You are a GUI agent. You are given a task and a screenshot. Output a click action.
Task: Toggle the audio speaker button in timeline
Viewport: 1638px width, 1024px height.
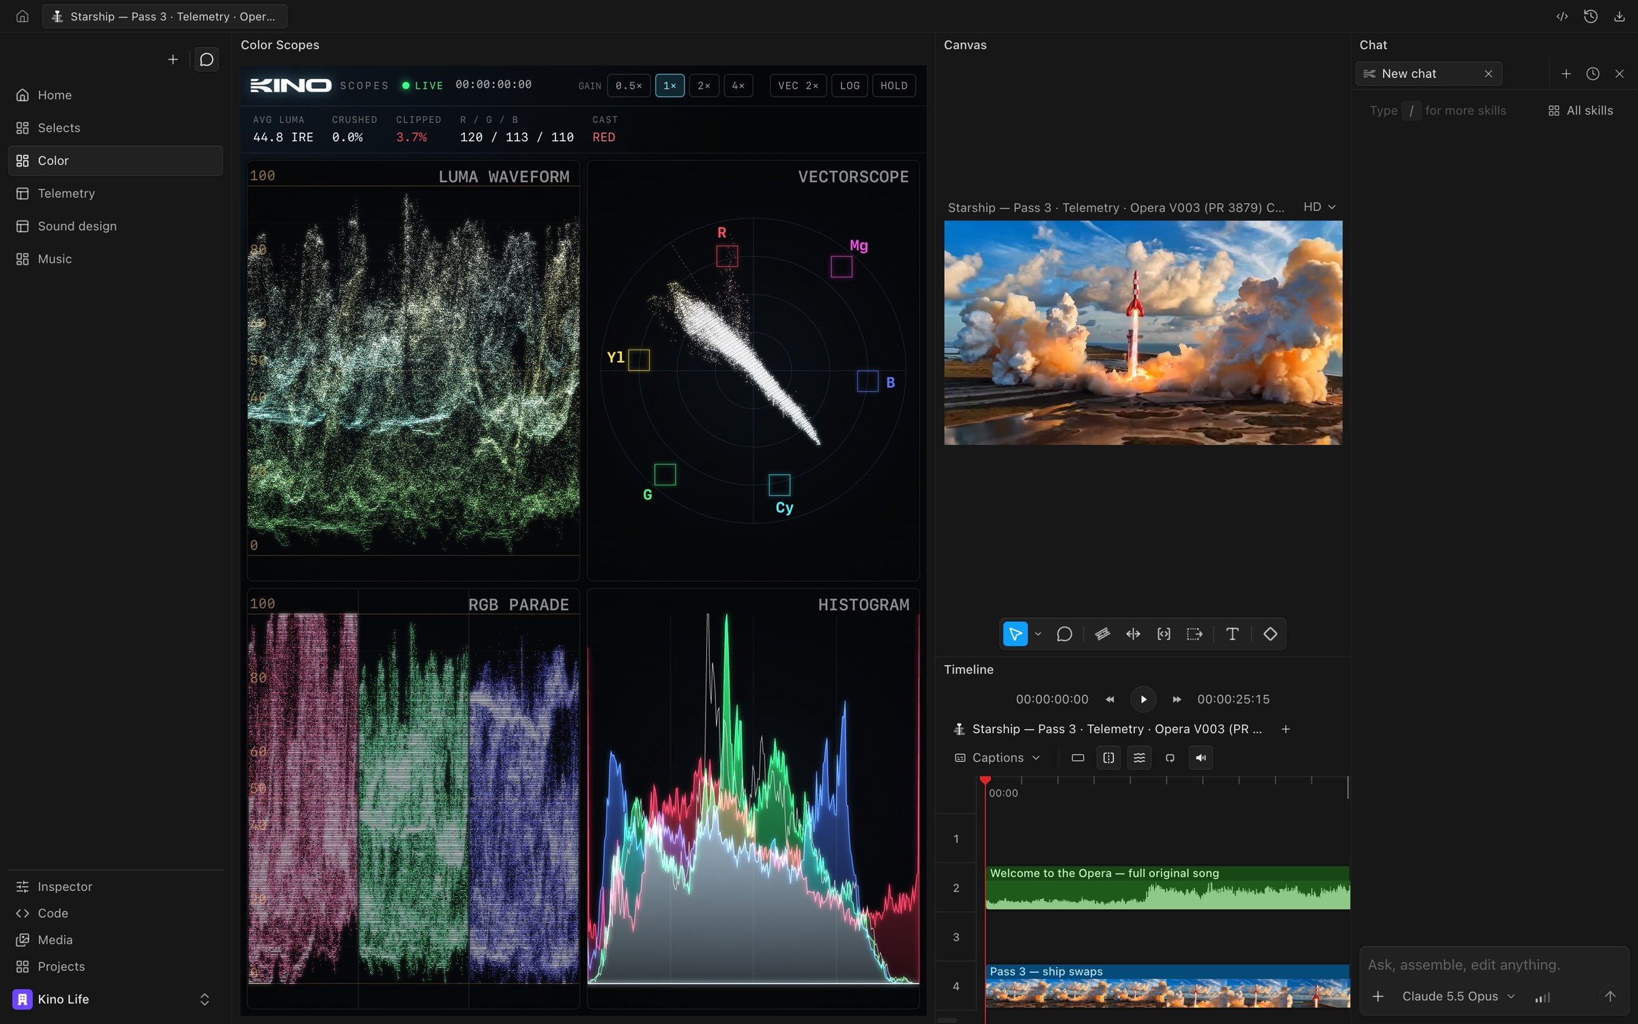point(1201,758)
